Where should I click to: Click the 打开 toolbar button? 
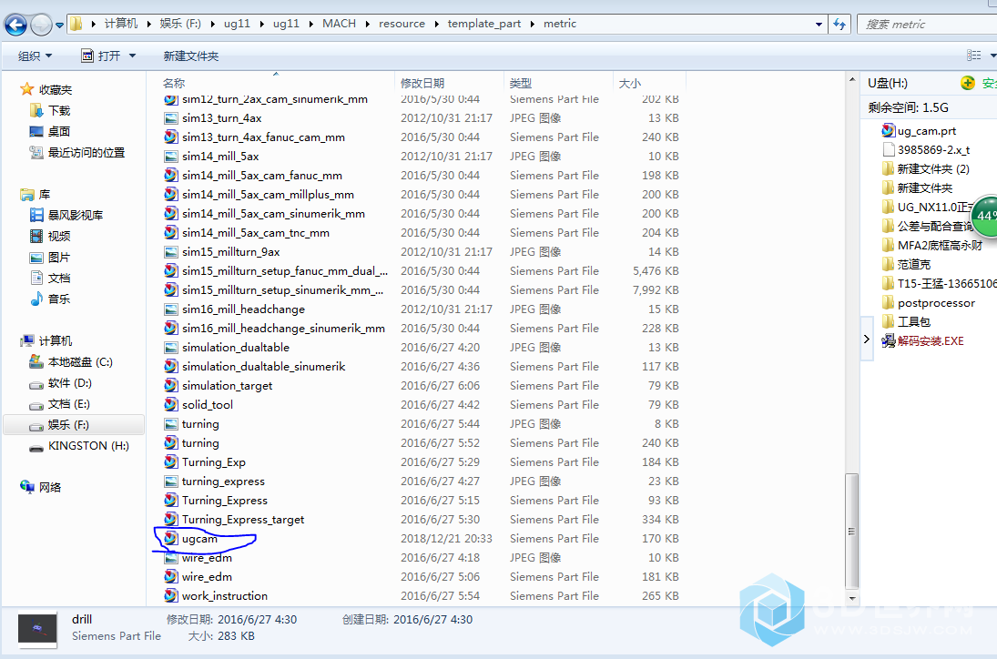pyautogui.click(x=100, y=56)
